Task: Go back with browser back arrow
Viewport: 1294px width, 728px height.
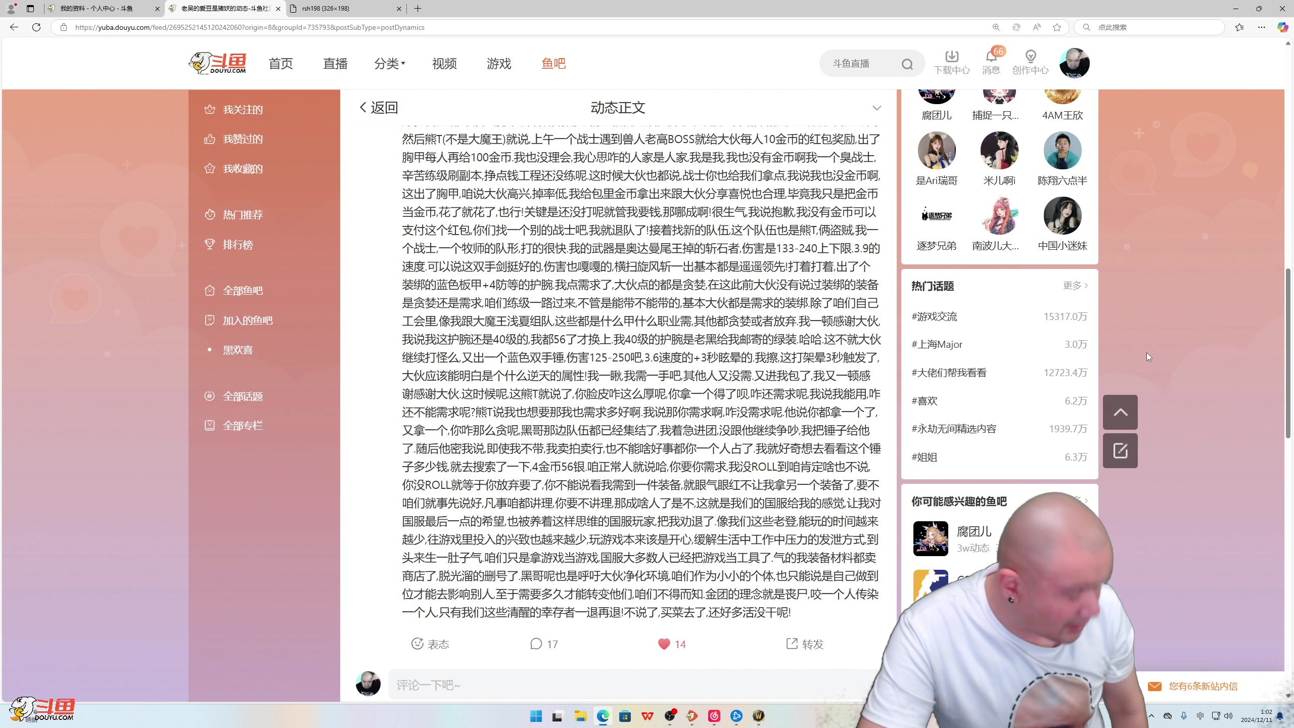Action: [14, 27]
